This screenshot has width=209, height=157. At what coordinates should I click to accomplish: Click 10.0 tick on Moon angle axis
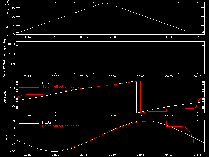(x=12, y=54)
